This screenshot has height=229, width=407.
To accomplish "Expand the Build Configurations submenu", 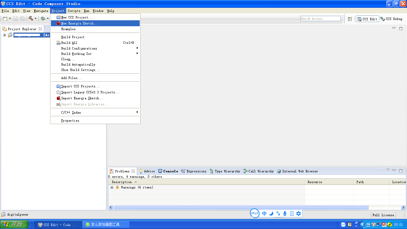I will tap(95, 48).
